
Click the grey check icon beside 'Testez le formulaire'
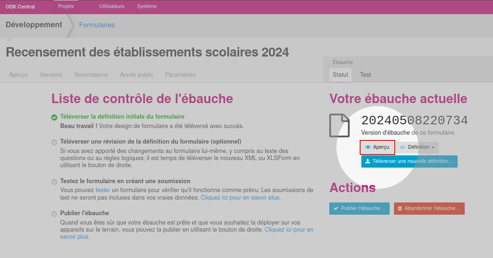point(54,182)
